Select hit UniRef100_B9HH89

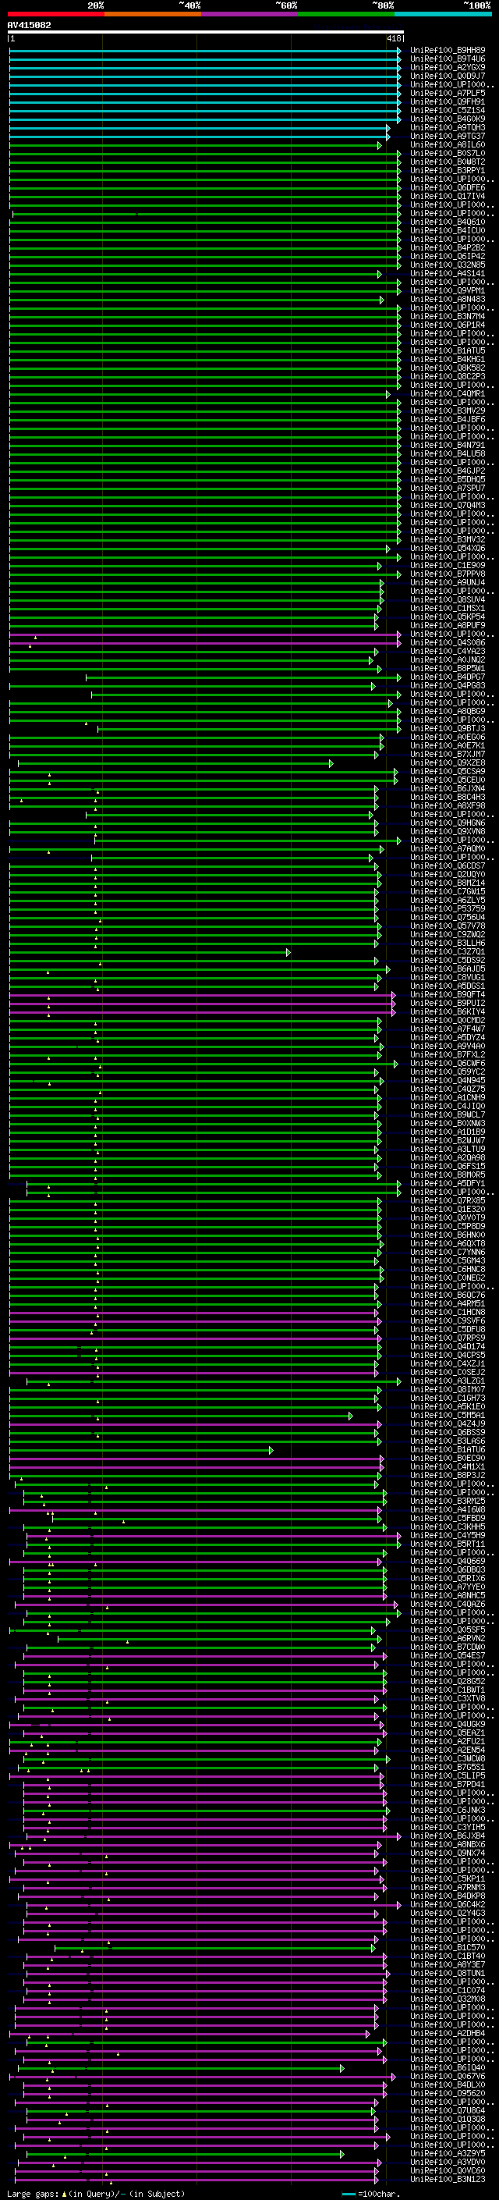pyautogui.click(x=448, y=51)
